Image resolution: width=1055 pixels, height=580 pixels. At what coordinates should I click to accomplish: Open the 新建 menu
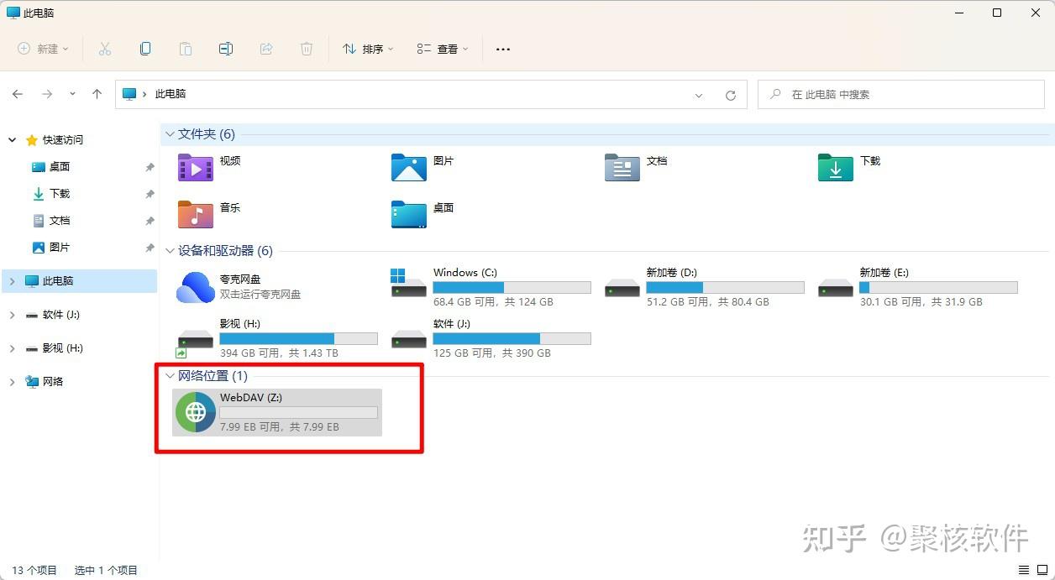click(42, 49)
